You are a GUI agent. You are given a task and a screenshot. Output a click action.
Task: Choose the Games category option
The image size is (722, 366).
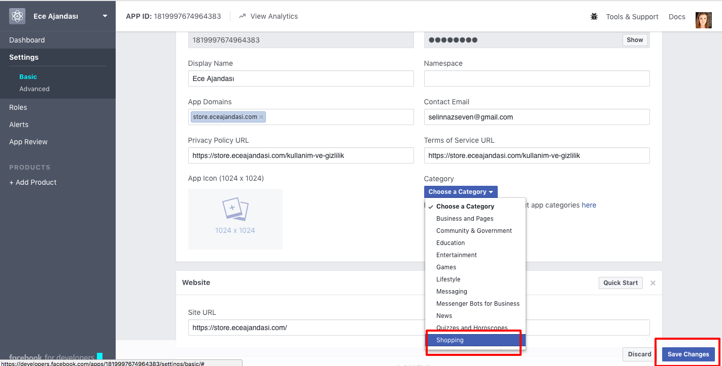pyautogui.click(x=446, y=267)
